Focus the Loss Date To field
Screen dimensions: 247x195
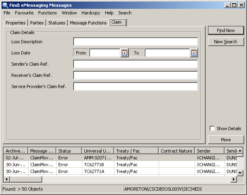coord(167,53)
